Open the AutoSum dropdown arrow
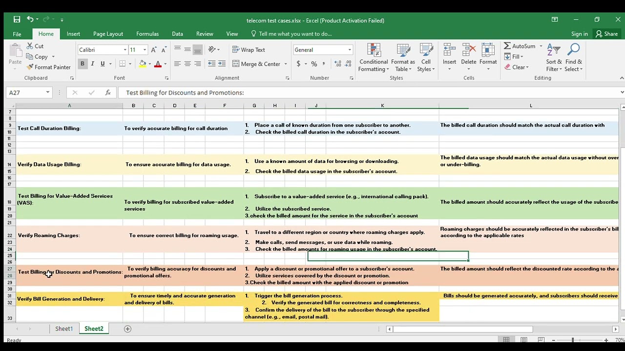625x351 pixels. tap(541, 46)
